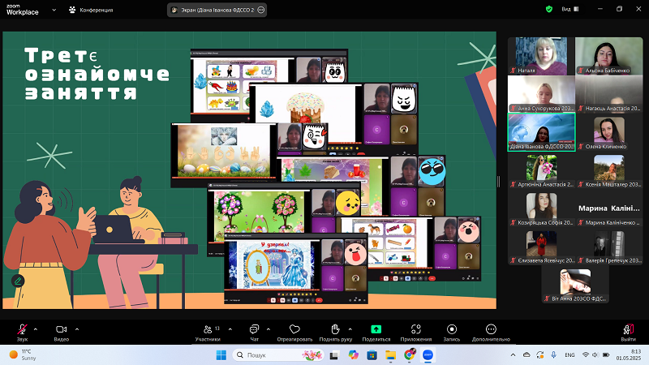The width and height of the screenshot is (649, 365).
Task: Open Wi-Fi network tray icon
Action: coord(586,355)
